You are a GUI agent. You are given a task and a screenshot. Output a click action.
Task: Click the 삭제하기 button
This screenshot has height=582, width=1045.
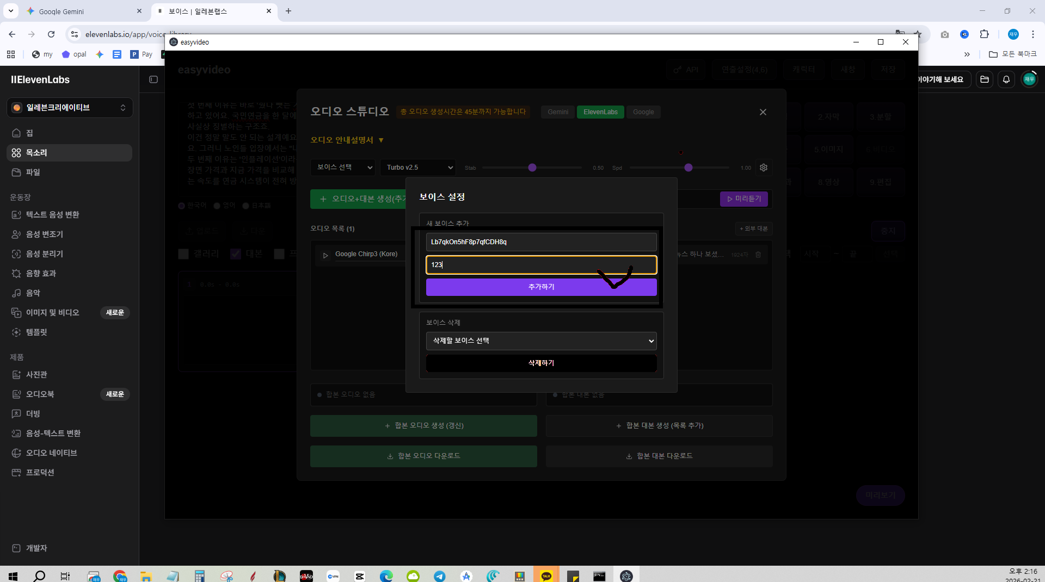pos(541,363)
